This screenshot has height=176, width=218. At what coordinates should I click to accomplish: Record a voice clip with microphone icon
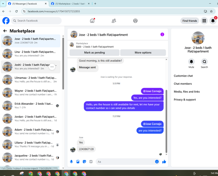click(x=72, y=162)
